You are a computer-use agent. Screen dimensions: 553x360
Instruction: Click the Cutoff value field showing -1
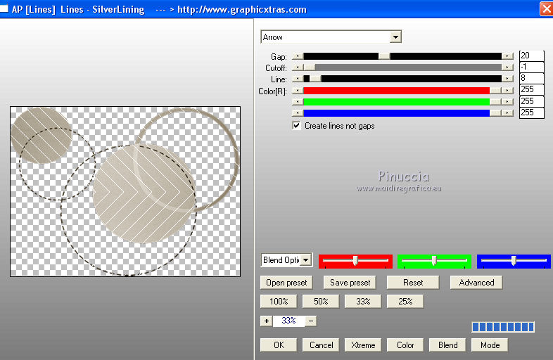point(531,67)
